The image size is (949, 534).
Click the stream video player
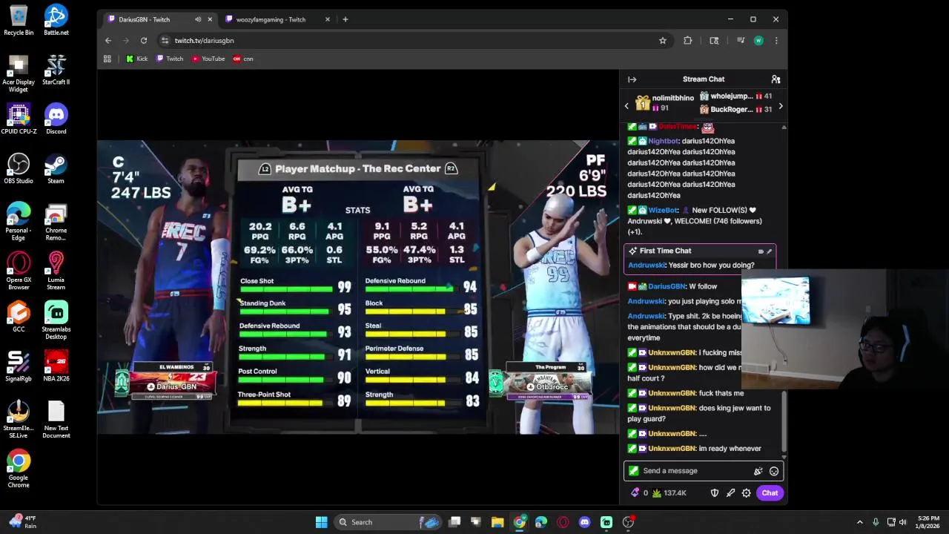tap(358, 287)
